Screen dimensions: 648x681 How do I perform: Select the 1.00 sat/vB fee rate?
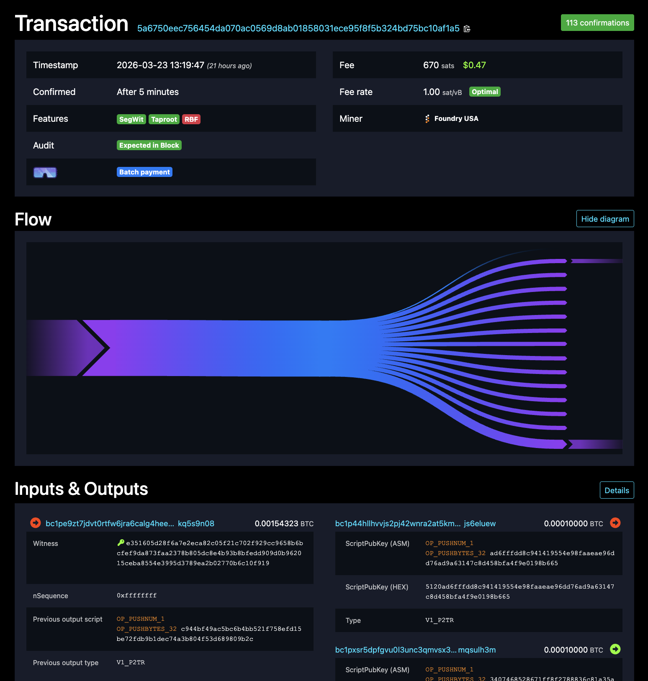[442, 92]
